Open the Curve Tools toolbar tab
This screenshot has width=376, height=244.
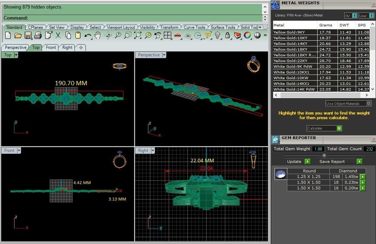194,27
